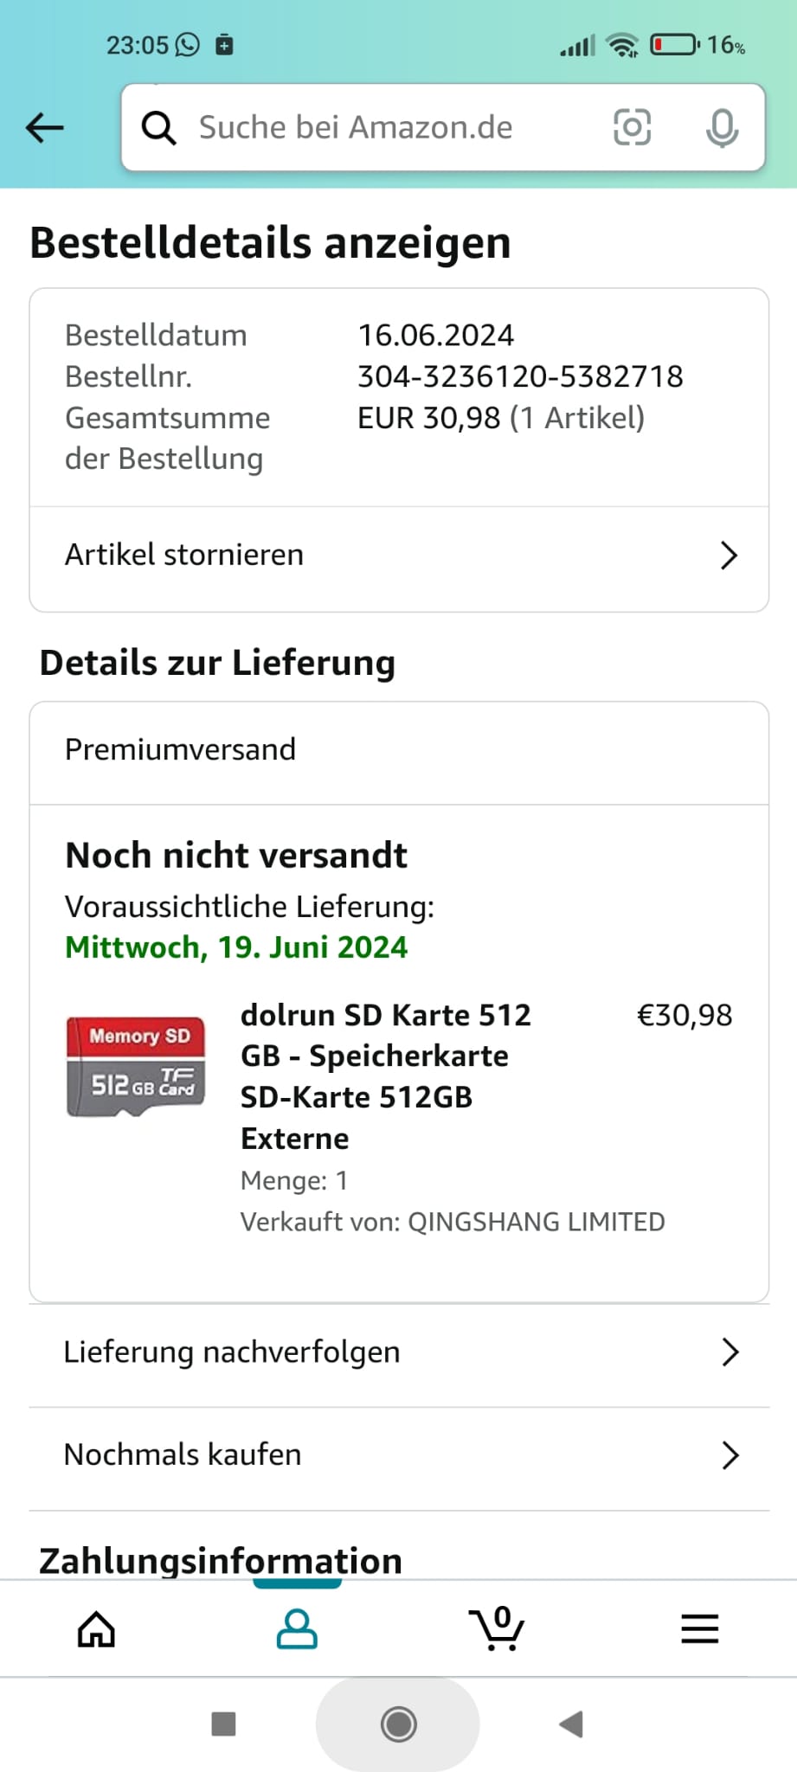
Task: Open the SD card product thumbnail
Action: coord(136,1066)
